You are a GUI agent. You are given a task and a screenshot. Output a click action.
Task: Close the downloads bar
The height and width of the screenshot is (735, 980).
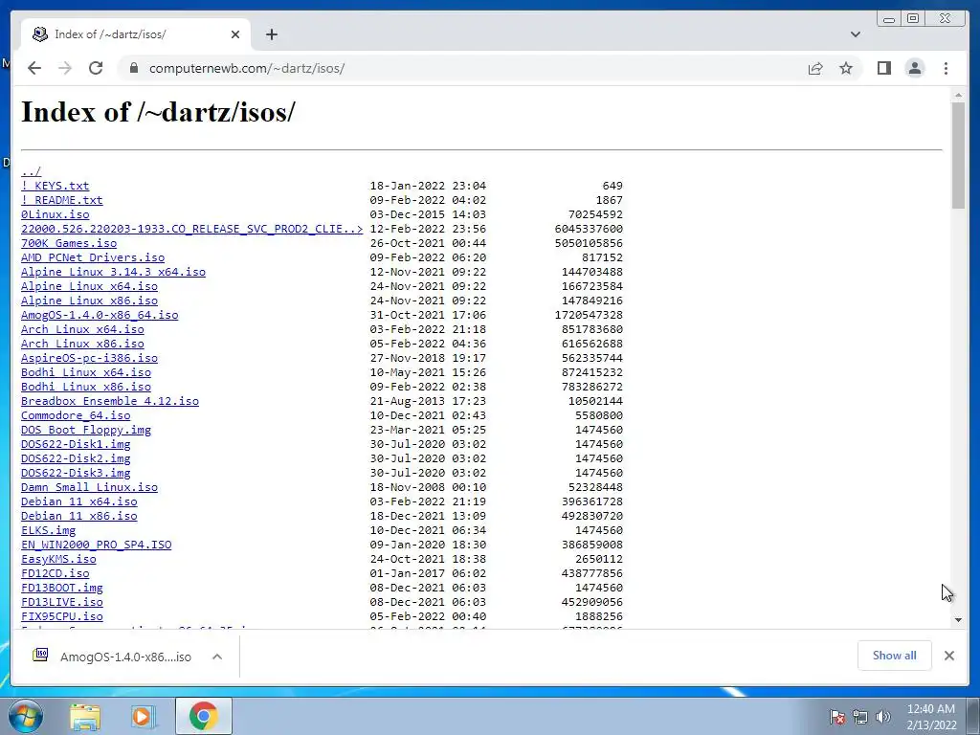[948, 655]
